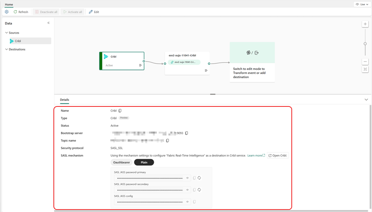Click the SASL_SSL security protocol value
This screenshot has width=372, height=212.
117,148
